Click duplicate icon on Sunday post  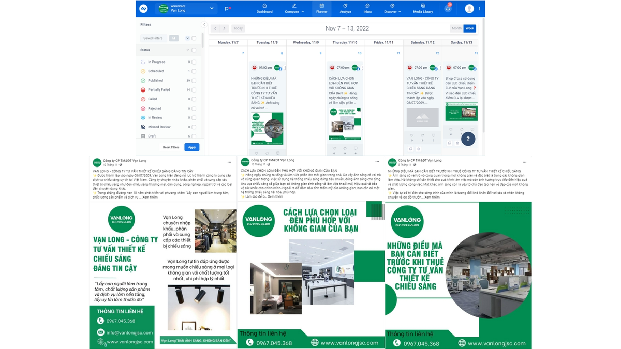tap(450, 143)
